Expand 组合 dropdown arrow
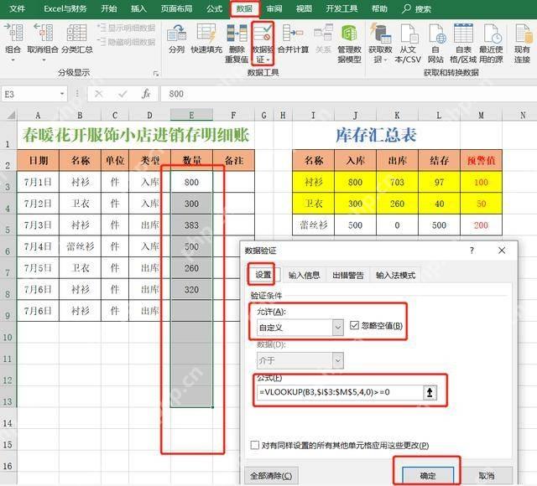537x486 pixels. pos(13,60)
